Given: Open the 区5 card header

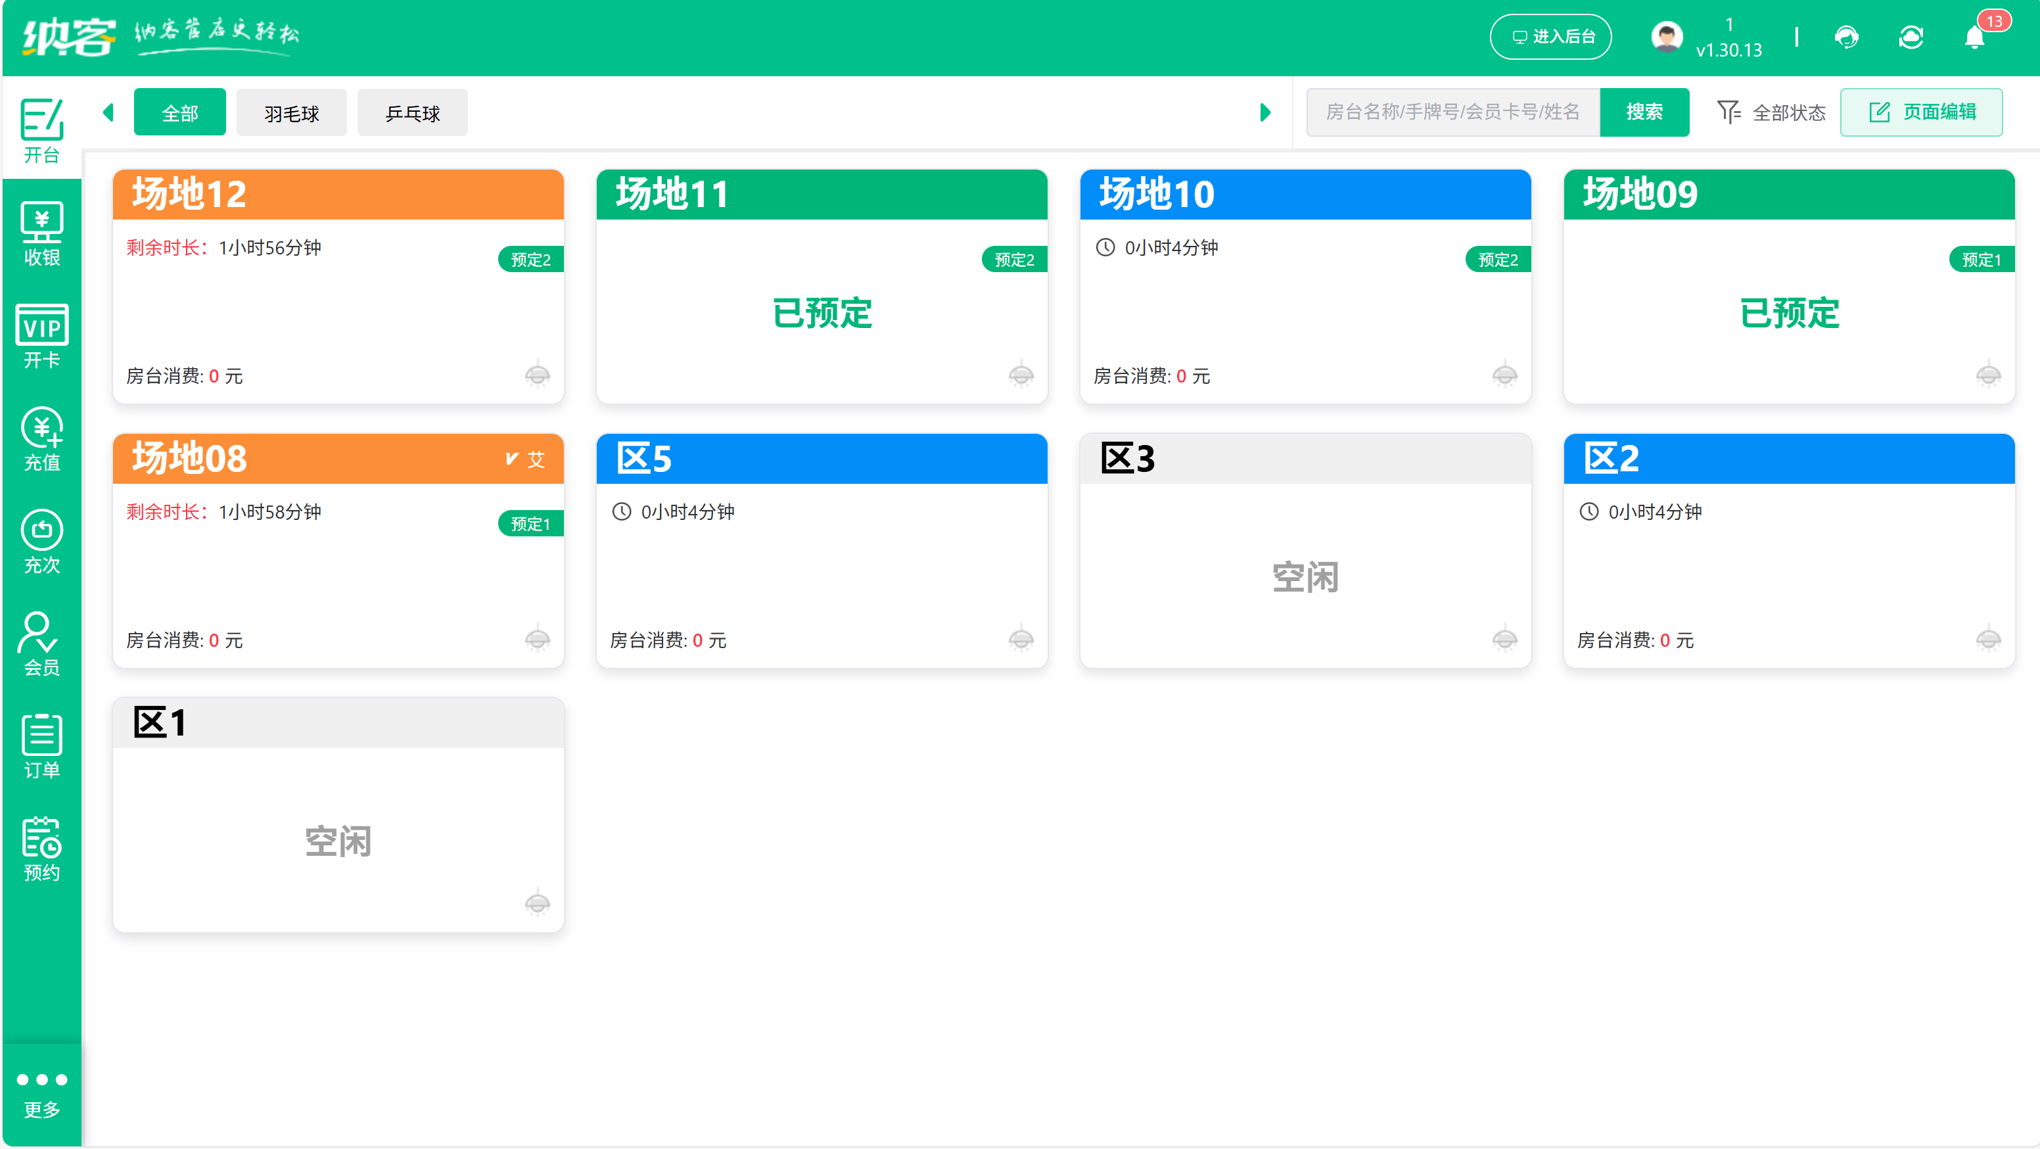Looking at the screenshot, I should tap(822, 459).
